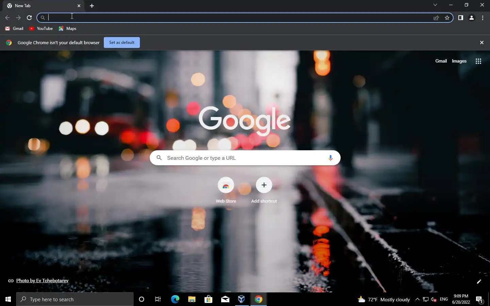The width and height of the screenshot is (490, 306).
Task: Open the side panel icon
Action: click(460, 18)
